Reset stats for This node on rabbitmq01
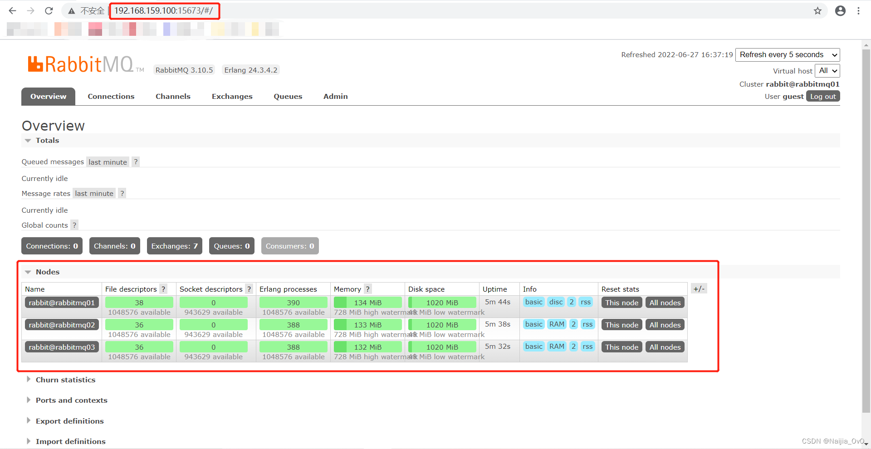This screenshot has width=871, height=449. pyautogui.click(x=621, y=303)
